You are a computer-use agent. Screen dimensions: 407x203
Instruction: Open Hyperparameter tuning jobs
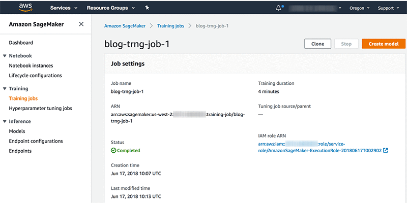tap(41, 108)
